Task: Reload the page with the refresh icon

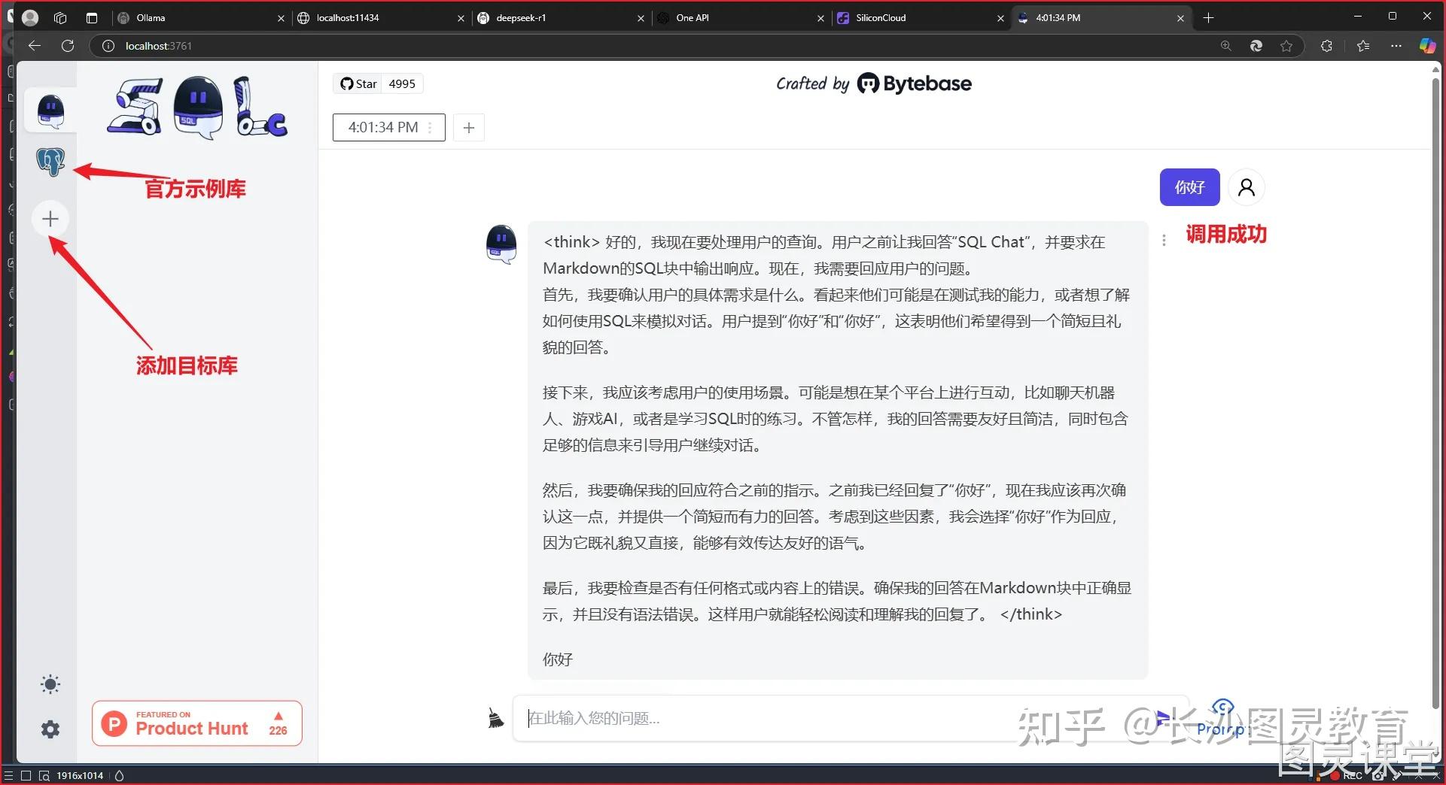Action: pos(68,46)
